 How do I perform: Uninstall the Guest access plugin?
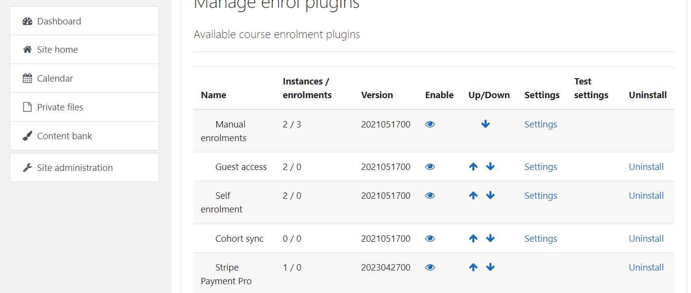[646, 167]
